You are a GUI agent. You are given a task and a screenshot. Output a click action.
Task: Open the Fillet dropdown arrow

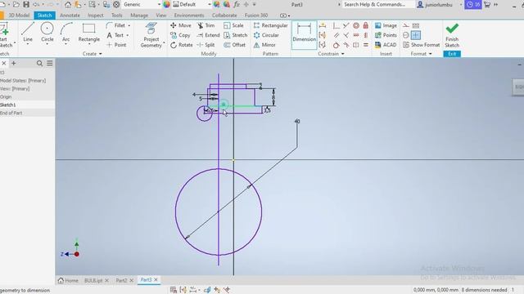129,25
